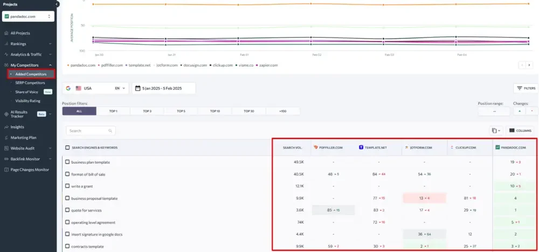Open the FILTERS panel
539x252 pixels.
pos(526,88)
